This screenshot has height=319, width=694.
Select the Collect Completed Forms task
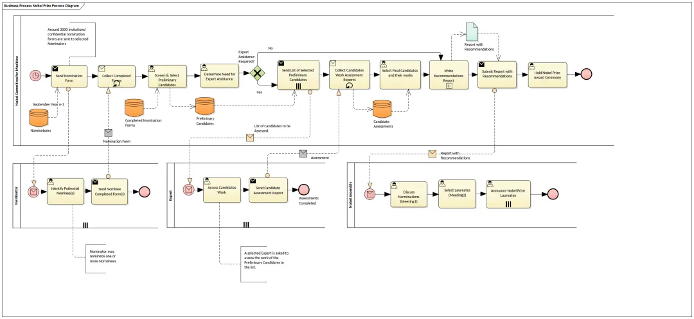click(x=116, y=76)
